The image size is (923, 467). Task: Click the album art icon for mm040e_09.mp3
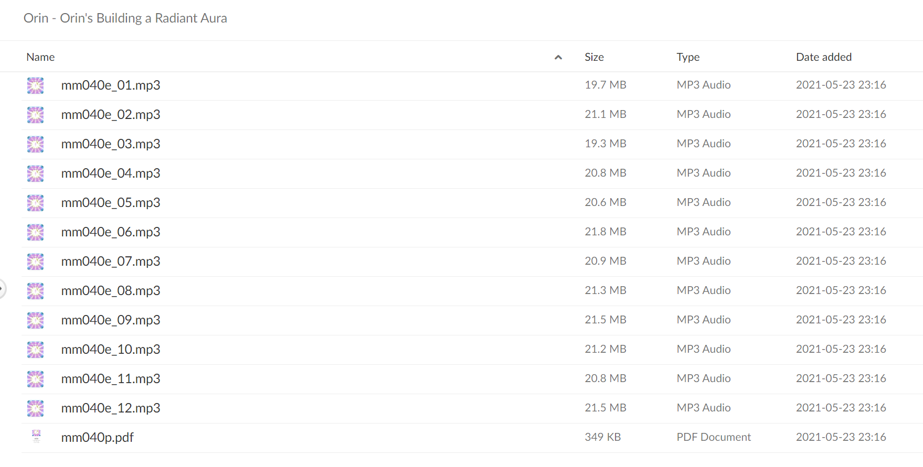(x=36, y=320)
